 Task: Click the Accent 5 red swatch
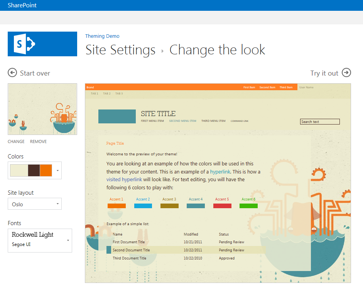(x=222, y=206)
